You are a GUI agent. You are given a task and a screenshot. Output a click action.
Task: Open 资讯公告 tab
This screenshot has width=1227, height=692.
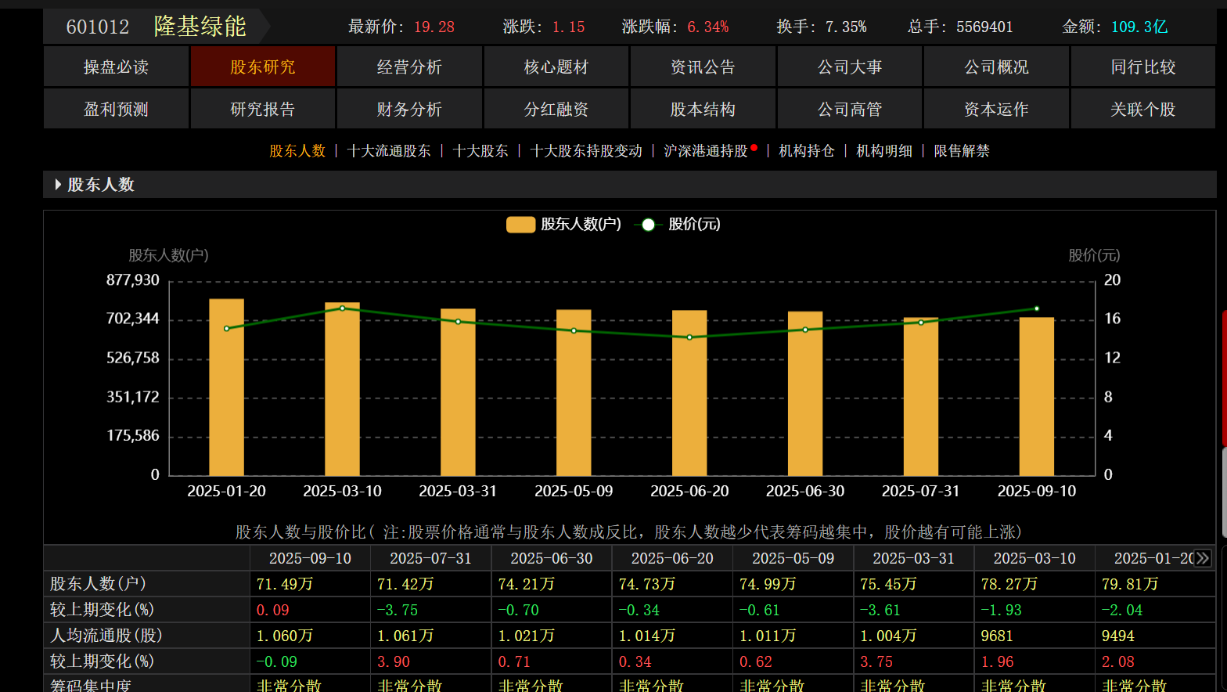point(703,67)
